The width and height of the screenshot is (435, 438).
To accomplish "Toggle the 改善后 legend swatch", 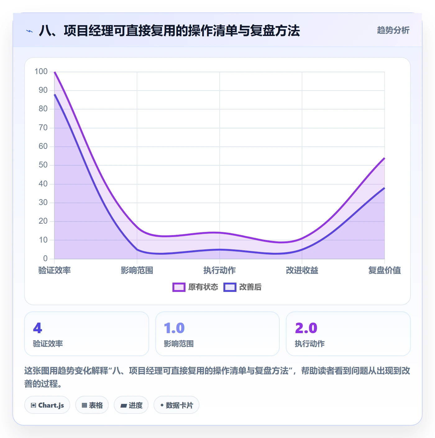I will [x=230, y=287].
